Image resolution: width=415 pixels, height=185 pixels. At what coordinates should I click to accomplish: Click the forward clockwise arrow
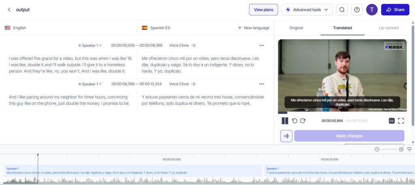(x=303, y=121)
